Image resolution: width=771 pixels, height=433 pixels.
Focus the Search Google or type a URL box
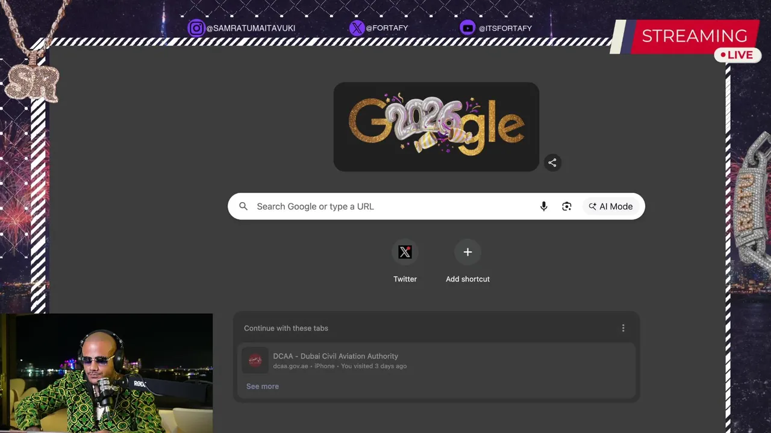(x=436, y=206)
